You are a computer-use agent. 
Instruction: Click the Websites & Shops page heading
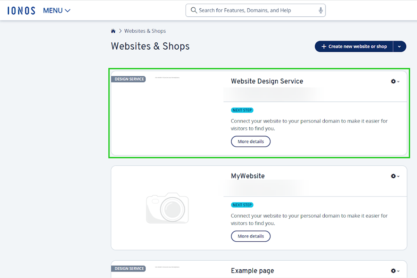150,46
